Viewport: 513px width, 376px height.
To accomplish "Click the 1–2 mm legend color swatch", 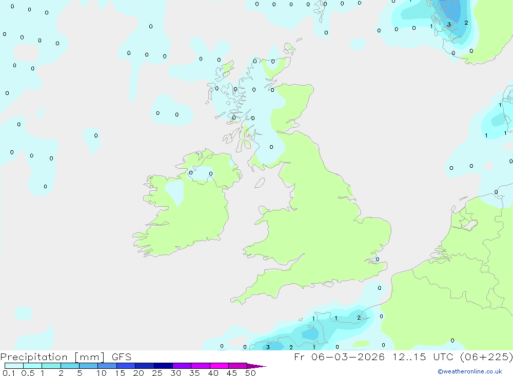I will pyautogui.click(x=51, y=366).
